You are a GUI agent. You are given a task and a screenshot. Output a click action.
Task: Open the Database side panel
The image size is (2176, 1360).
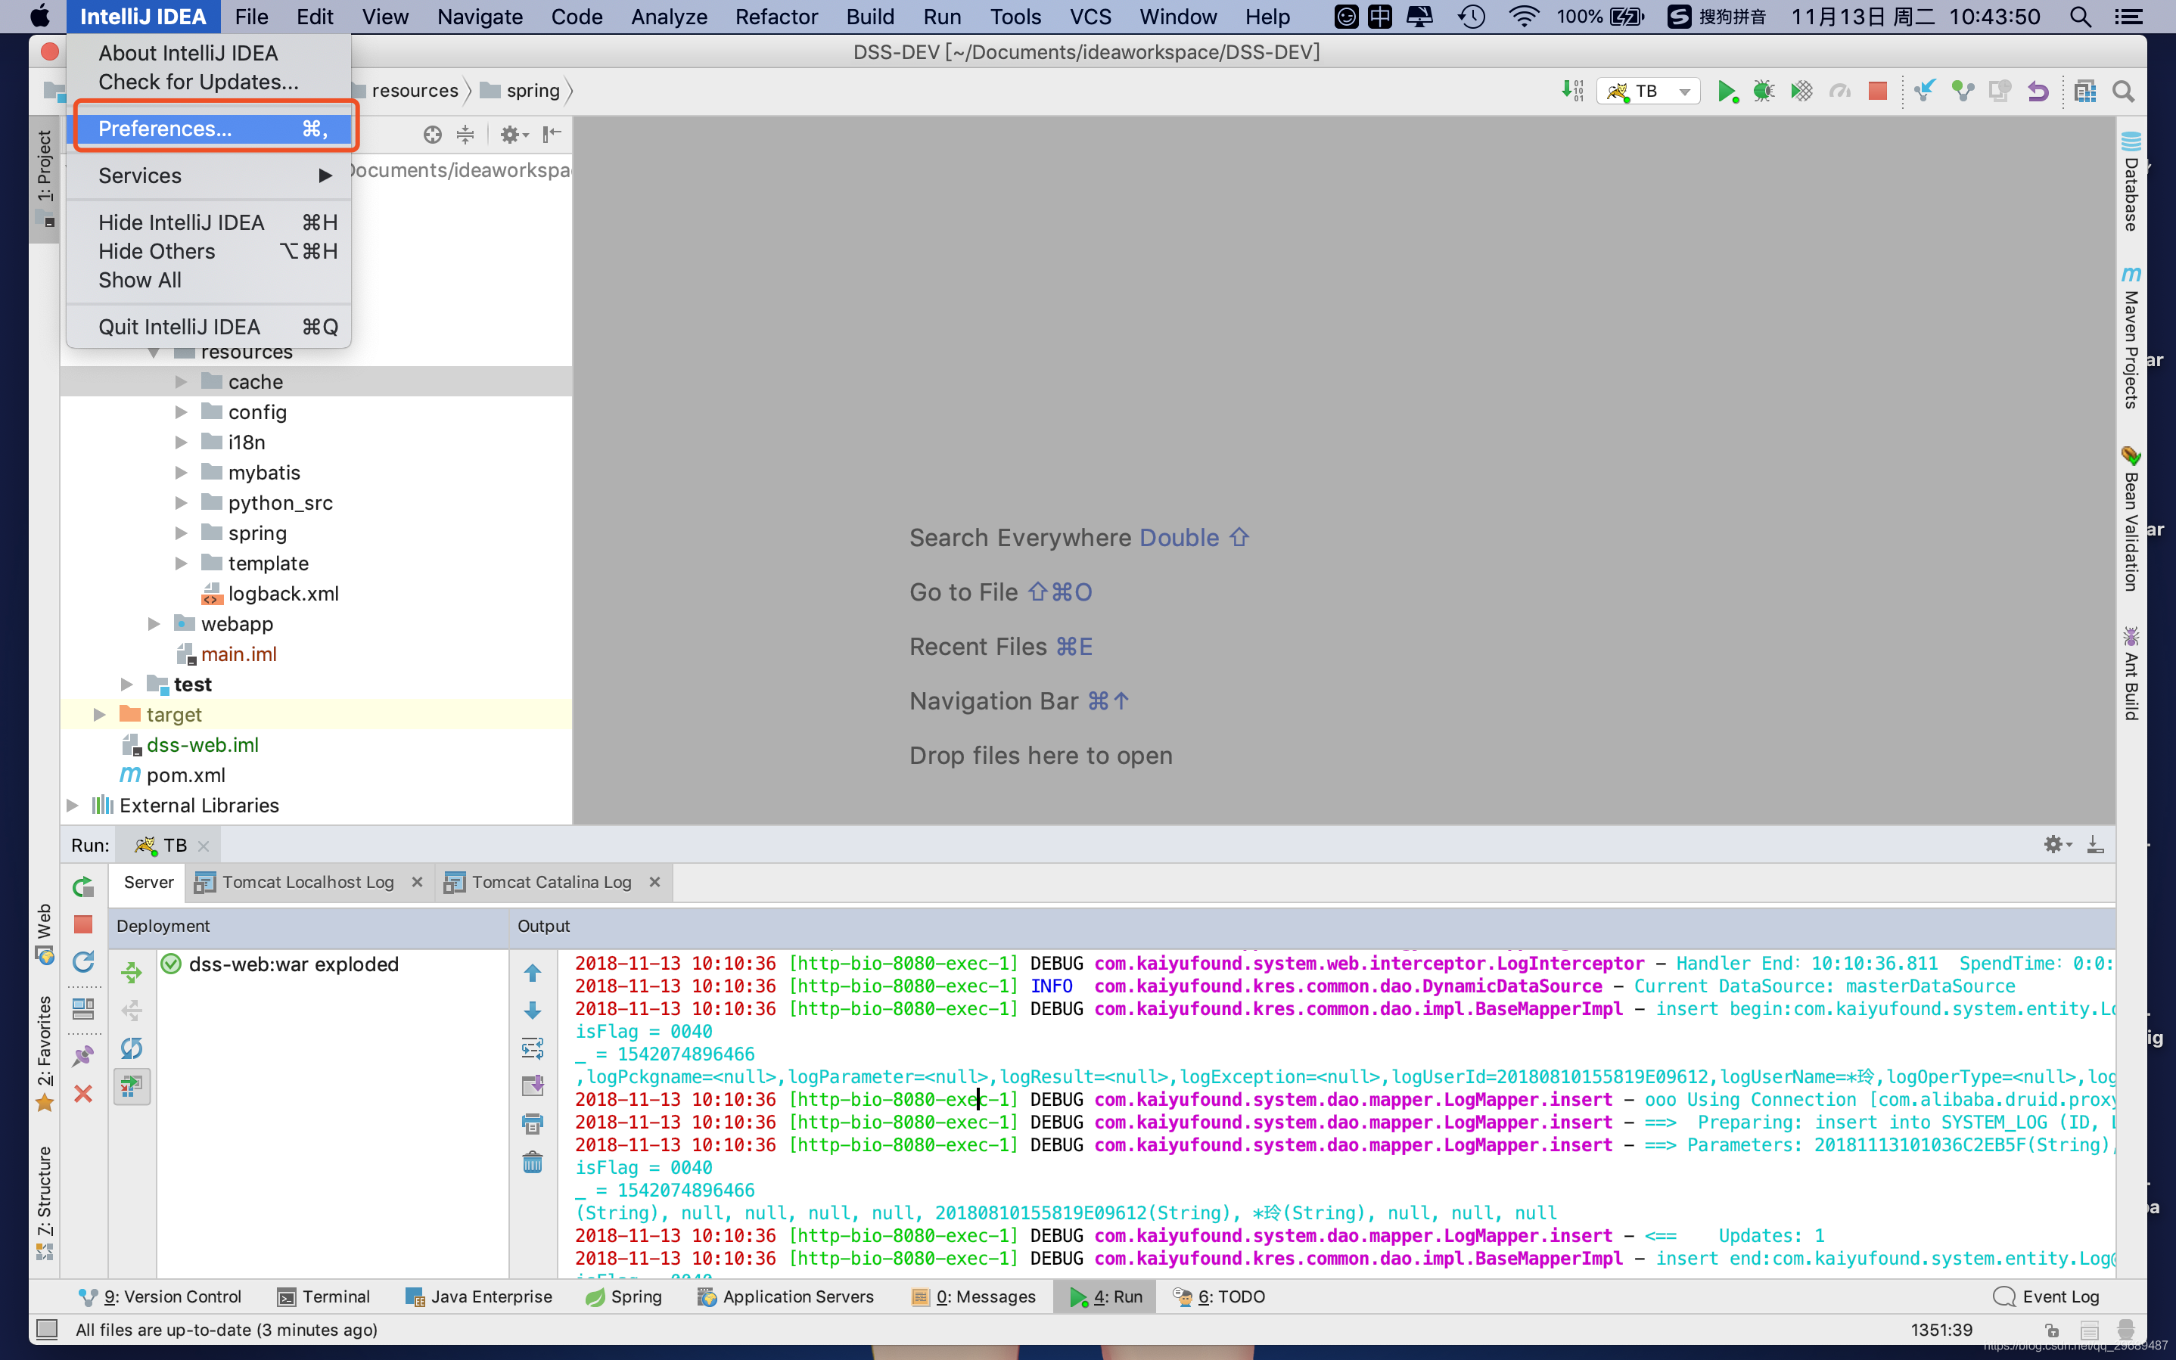pyautogui.click(x=2130, y=181)
